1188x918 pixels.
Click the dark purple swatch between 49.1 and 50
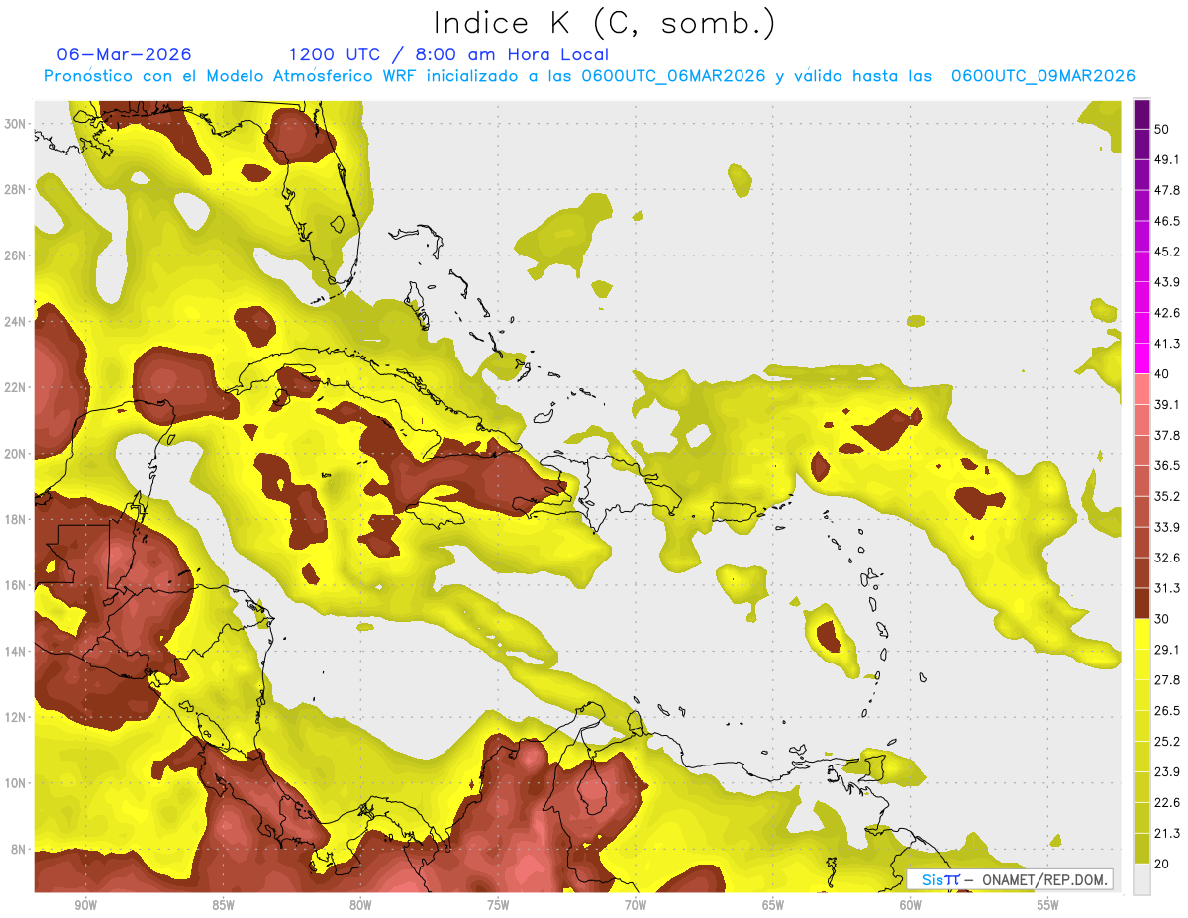(1141, 145)
